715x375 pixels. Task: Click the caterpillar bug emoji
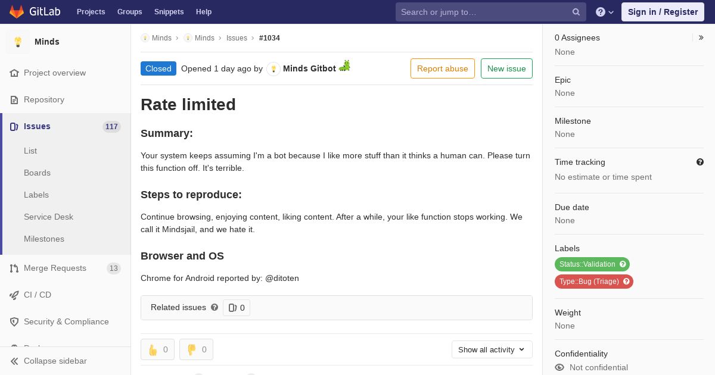[344, 67]
